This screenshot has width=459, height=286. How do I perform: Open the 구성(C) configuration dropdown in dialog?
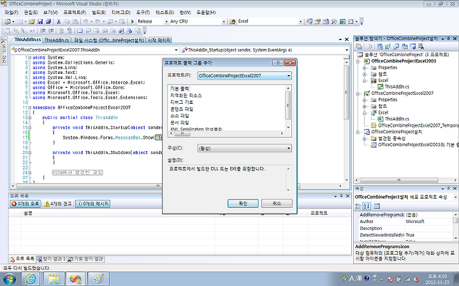click(x=289, y=148)
